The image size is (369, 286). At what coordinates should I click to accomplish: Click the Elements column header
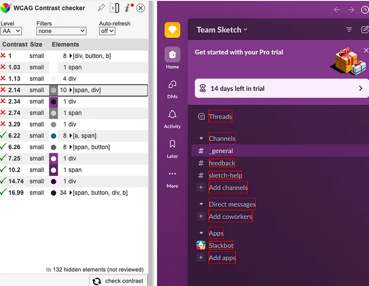pyautogui.click(x=65, y=44)
